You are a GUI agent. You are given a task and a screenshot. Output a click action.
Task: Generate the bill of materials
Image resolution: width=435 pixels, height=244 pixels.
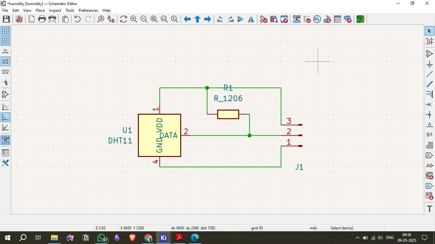tap(348, 19)
